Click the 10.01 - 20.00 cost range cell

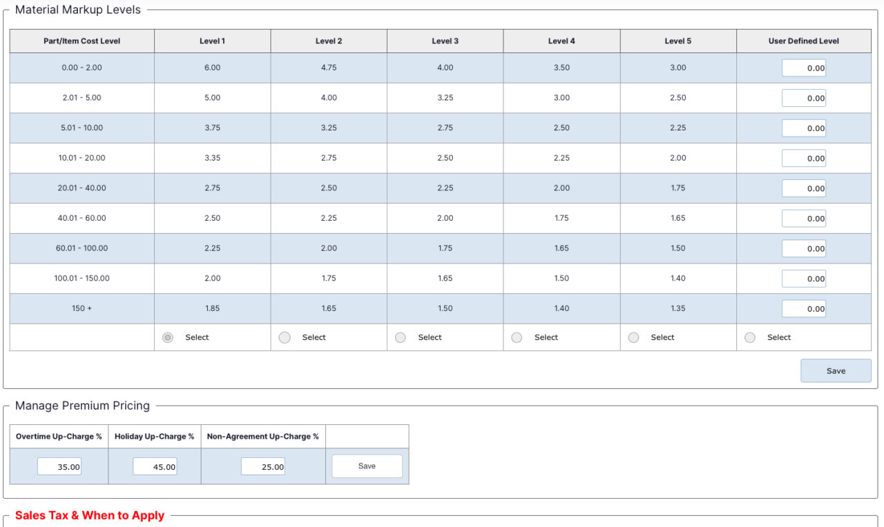pyautogui.click(x=82, y=158)
